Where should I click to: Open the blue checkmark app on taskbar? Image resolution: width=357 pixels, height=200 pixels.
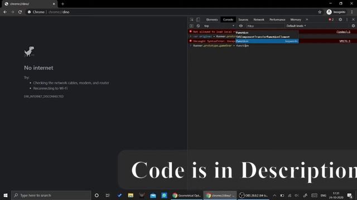pos(119,195)
